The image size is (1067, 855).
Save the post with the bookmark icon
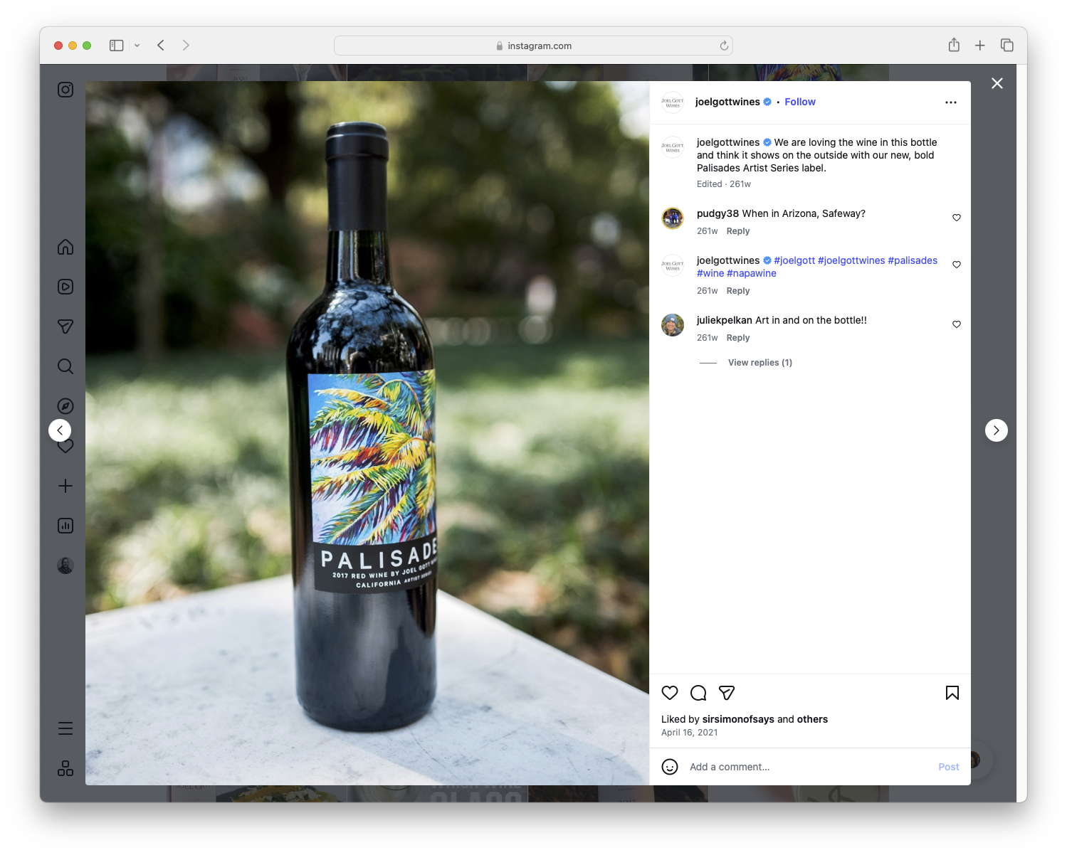point(951,692)
